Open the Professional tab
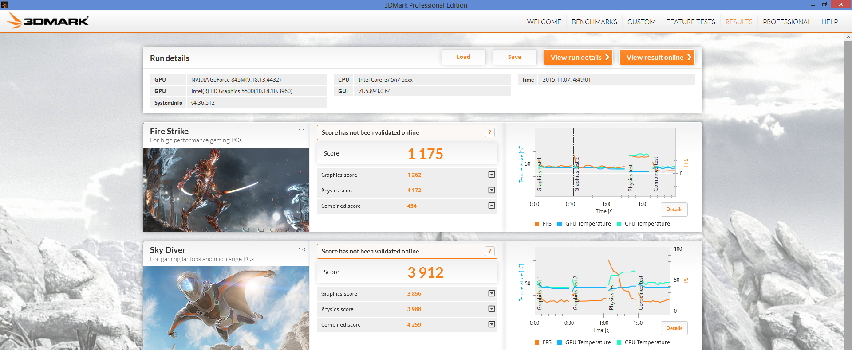Viewport: 852px width, 350px height. coord(787,22)
